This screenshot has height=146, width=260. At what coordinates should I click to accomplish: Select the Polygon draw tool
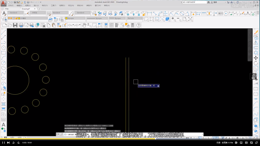pos(3,48)
